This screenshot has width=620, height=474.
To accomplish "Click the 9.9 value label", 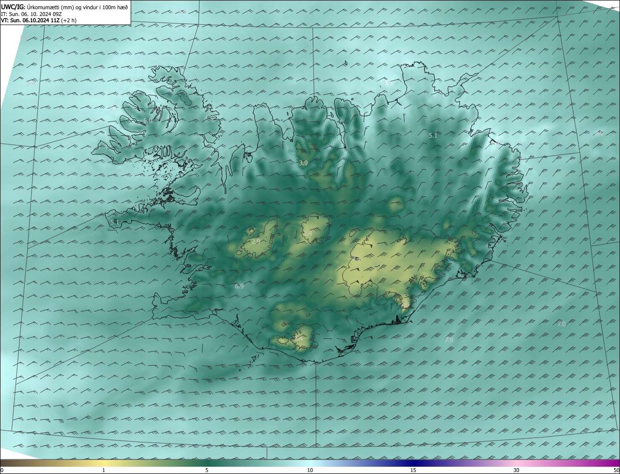I will coord(387,83).
